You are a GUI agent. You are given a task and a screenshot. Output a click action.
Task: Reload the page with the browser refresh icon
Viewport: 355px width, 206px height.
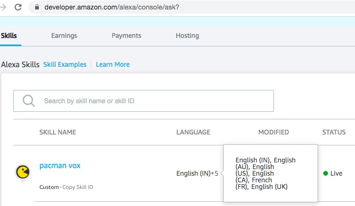(18, 7)
